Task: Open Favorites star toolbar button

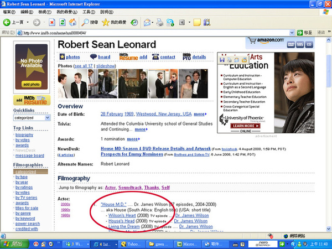Action: pyautogui.click(x=114, y=22)
